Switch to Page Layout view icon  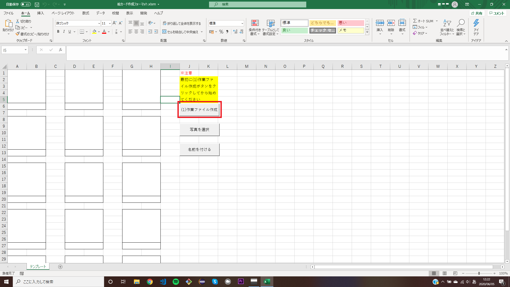tap(444, 273)
